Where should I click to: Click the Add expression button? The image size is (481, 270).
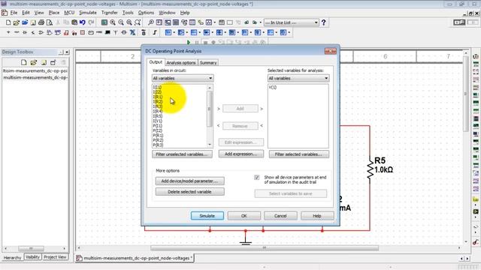[240, 154]
